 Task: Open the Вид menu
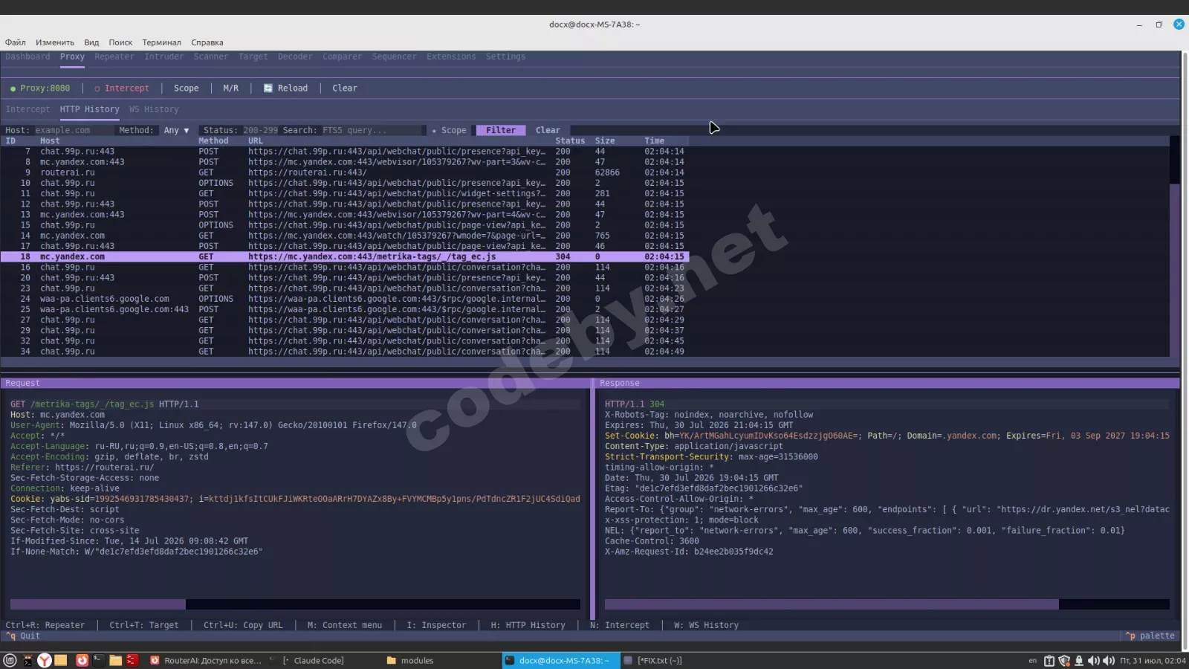(x=91, y=42)
